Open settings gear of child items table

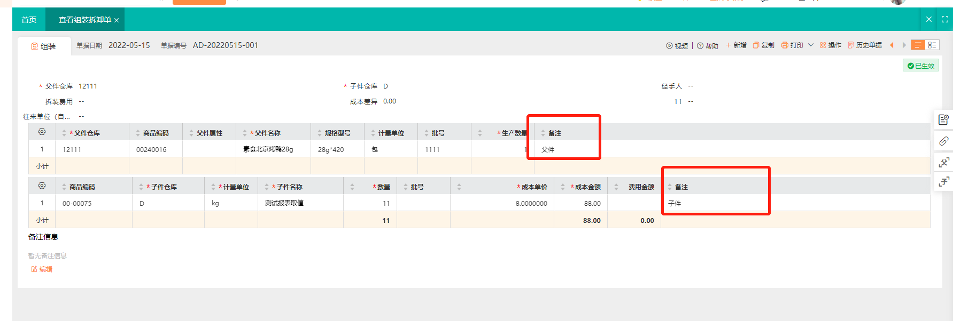tap(42, 186)
